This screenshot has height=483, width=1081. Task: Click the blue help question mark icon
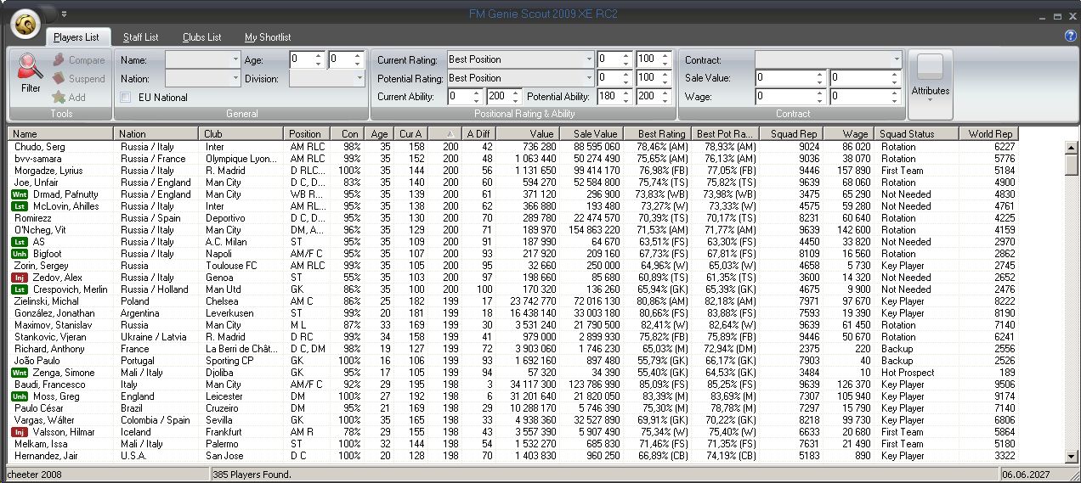(x=1070, y=37)
